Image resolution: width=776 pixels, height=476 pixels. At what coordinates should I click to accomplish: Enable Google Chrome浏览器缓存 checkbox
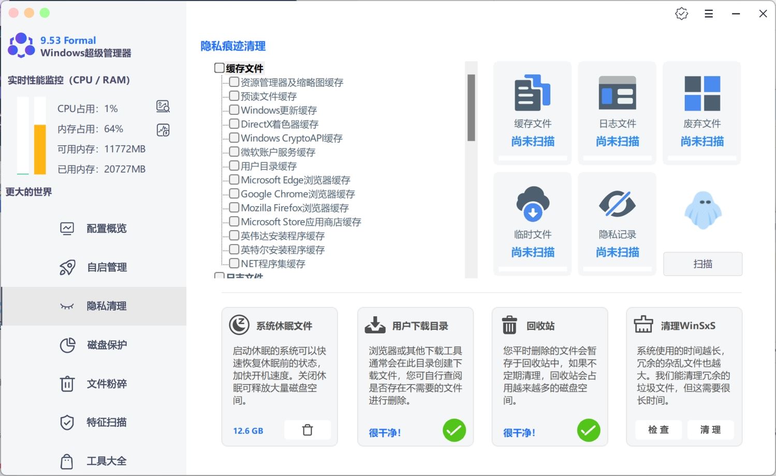point(234,193)
